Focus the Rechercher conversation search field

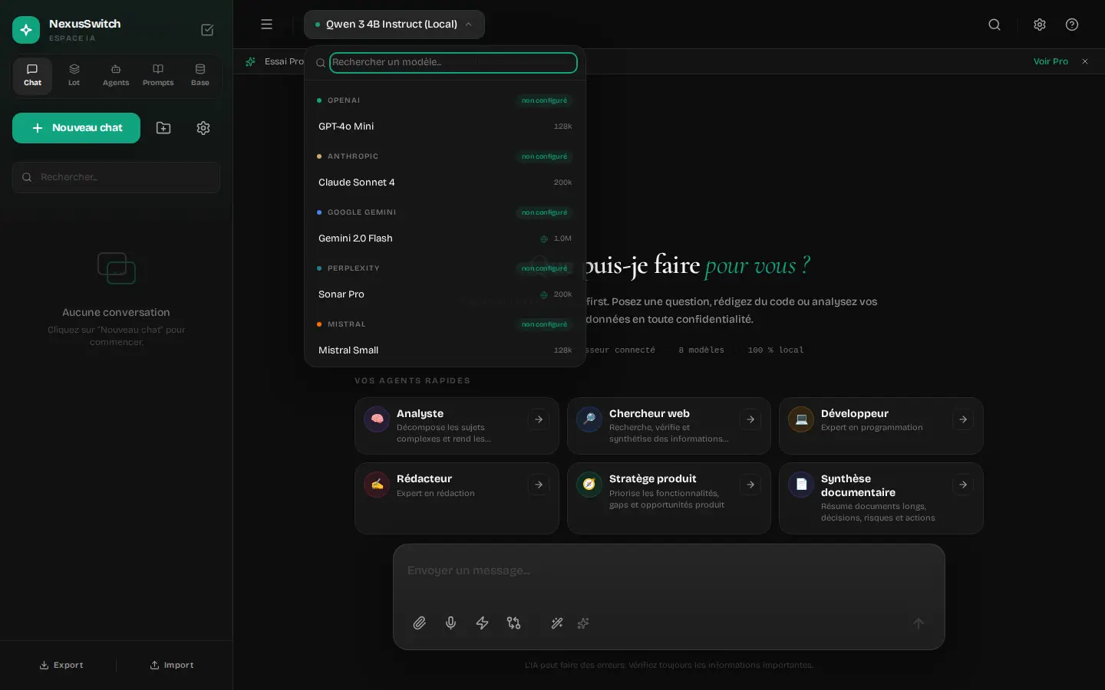(116, 177)
